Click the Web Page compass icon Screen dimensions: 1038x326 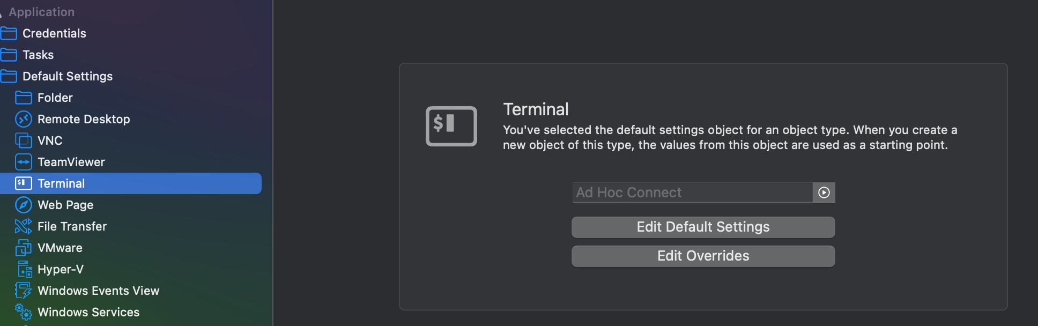(x=24, y=205)
